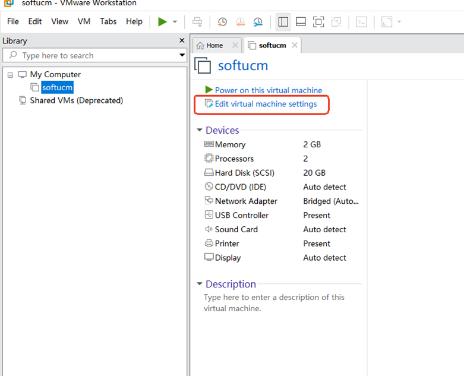Click the Sound Card speaker icon
This screenshot has width=464, height=376.
[x=209, y=229]
